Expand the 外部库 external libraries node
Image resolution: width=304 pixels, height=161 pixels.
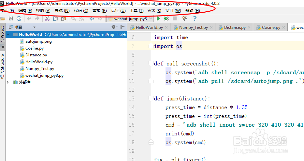pos(8,82)
